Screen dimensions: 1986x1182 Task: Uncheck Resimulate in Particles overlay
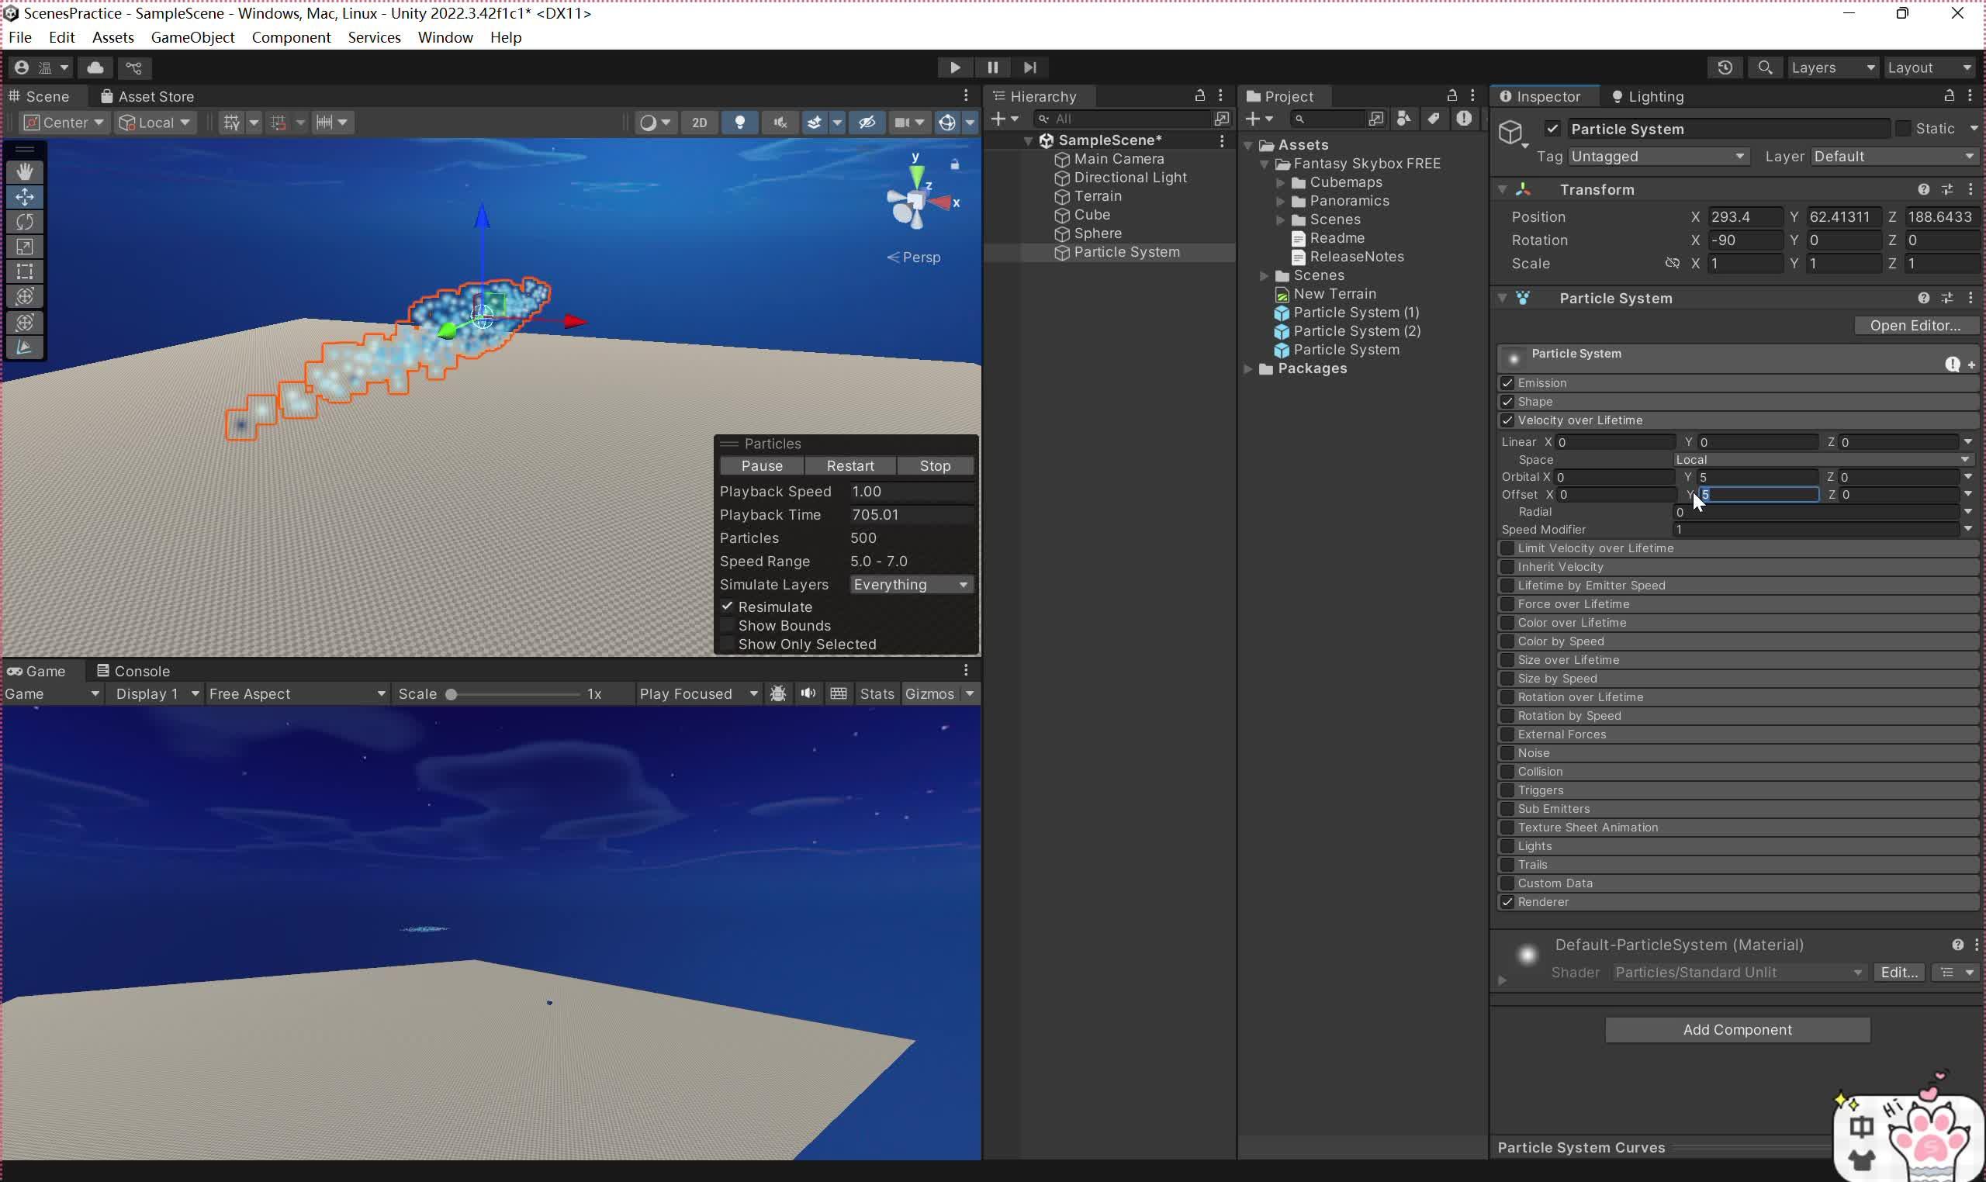click(727, 607)
